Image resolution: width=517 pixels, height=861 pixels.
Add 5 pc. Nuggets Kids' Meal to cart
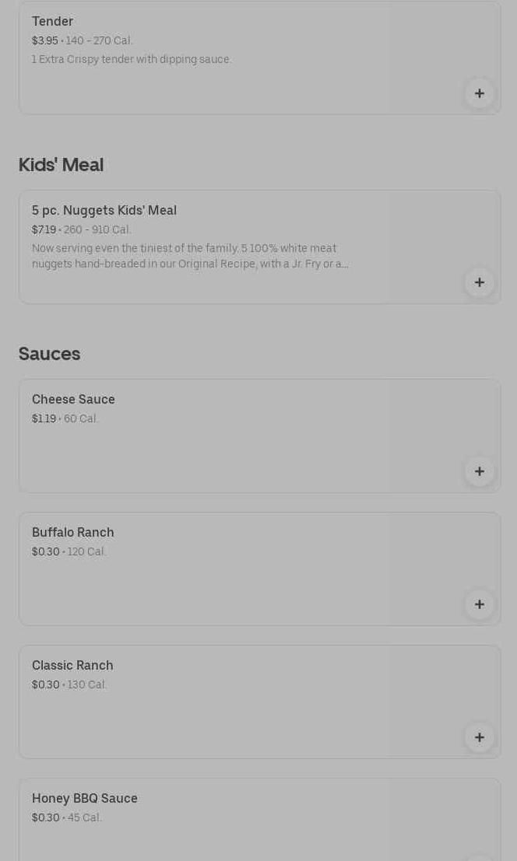pyautogui.click(x=479, y=282)
